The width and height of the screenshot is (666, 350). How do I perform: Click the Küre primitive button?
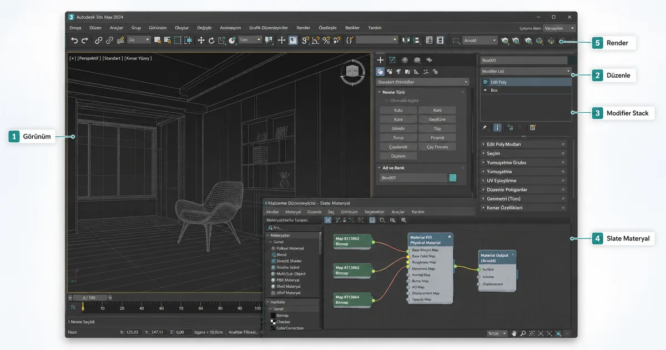pyautogui.click(x=398, y=119)
